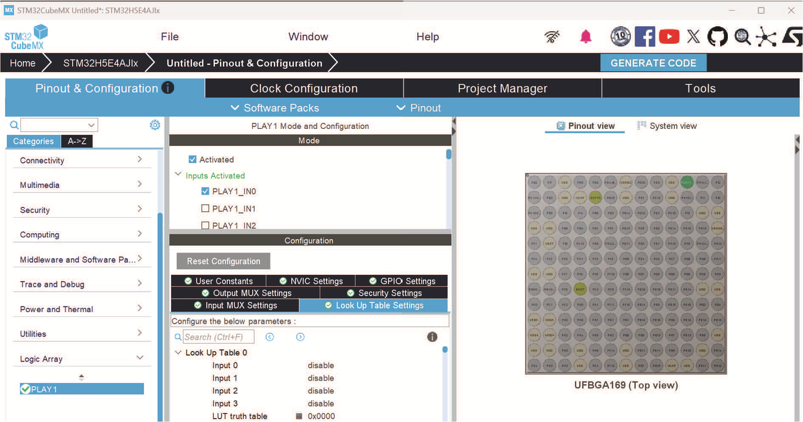Open the Security Settings tab

384,293
